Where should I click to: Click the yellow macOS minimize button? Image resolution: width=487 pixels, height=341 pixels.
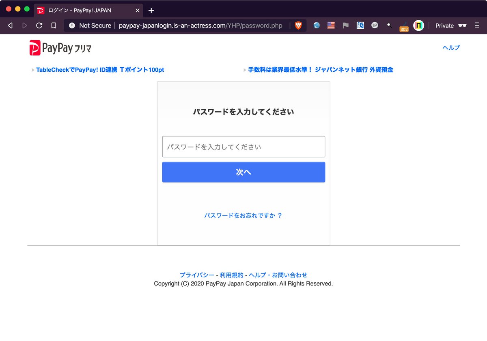18,9
